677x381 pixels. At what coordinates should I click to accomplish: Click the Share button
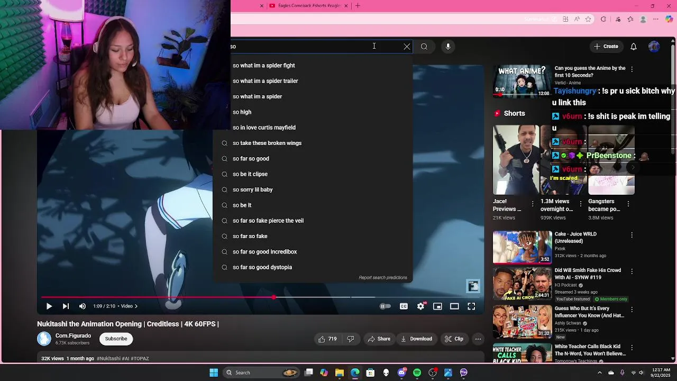point(379,339)
